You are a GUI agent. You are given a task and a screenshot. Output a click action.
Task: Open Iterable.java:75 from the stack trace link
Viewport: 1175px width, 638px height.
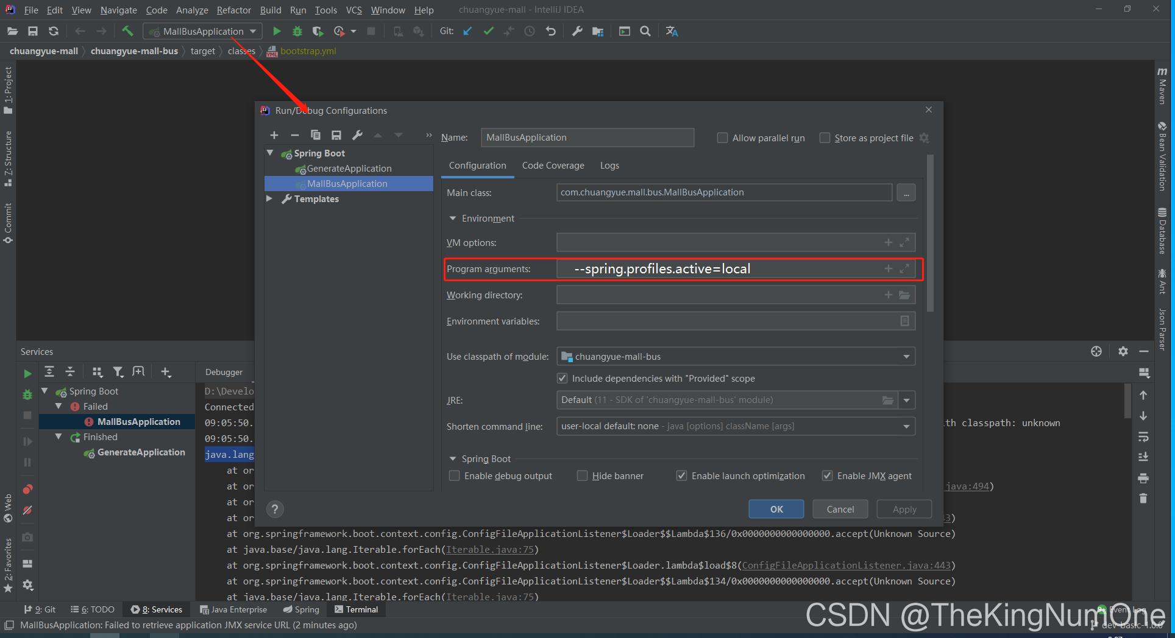click(x=489, y=549)
